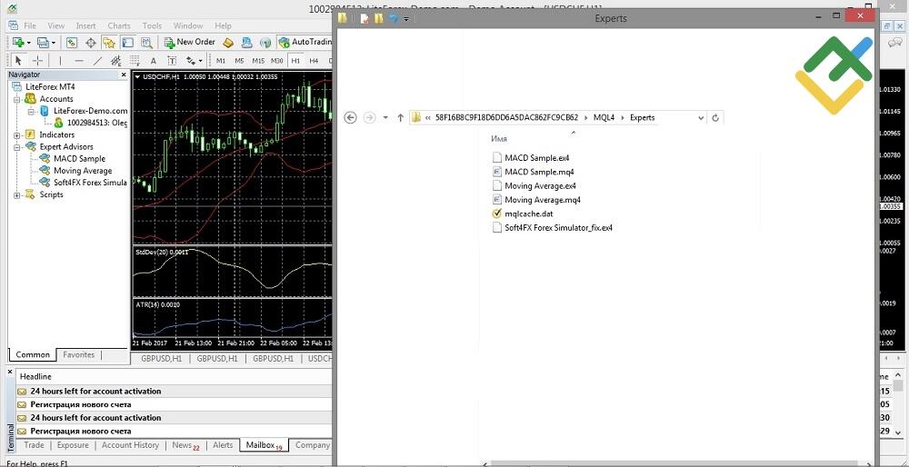Select the Text Label 'T' tool

pos(172,60)
